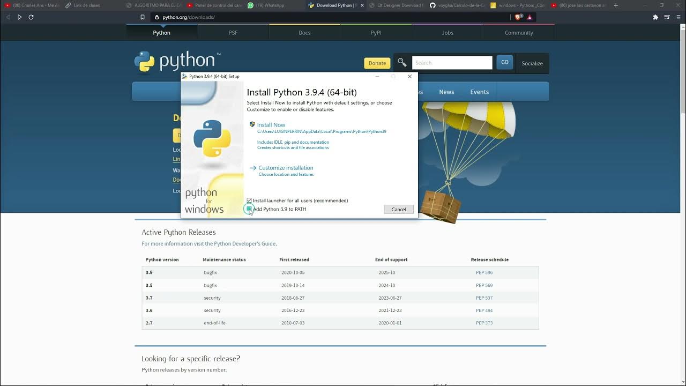The image size is (686, 386).
Task: Click the 2020-10-05 first released date
Action: point(292,272)
